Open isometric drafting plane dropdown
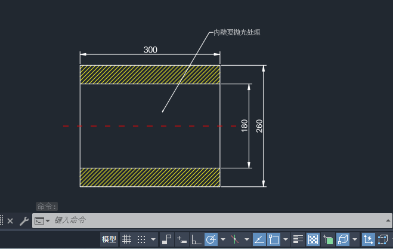 247,239
